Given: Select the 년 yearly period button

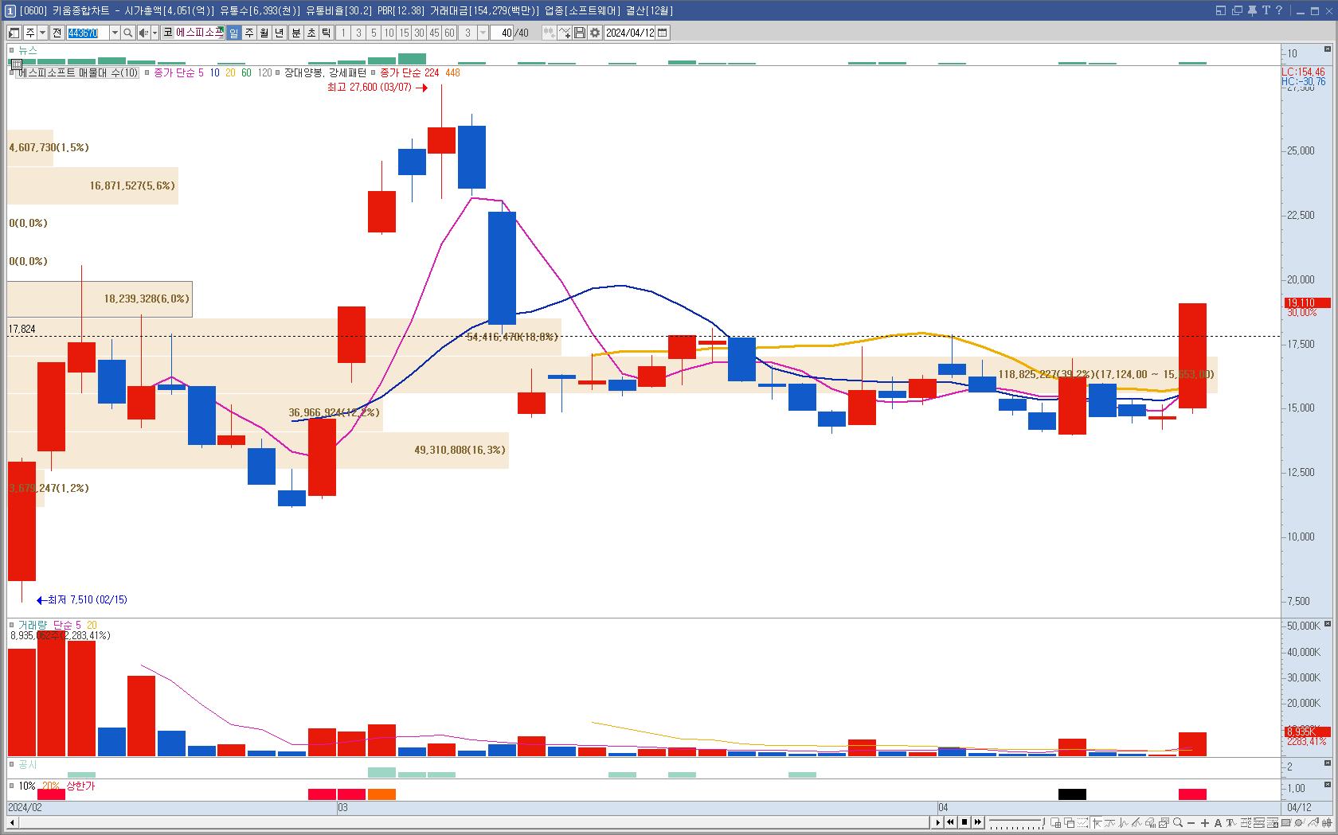Looking at the screenshot, I should 279,33.
